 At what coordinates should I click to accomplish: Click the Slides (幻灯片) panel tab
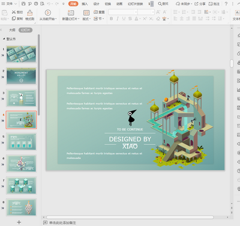coord(25,30)
